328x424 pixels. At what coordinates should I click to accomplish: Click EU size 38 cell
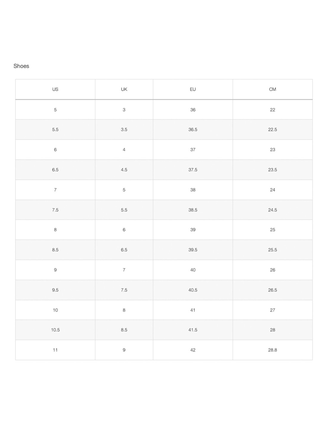(x=193, y=190)
